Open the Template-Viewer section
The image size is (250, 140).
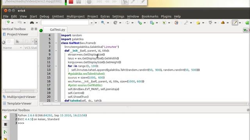pos(20,103)
